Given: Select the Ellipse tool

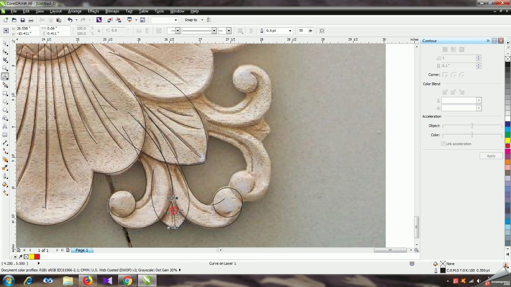Looking at the screenshot, I should (5, 101).
